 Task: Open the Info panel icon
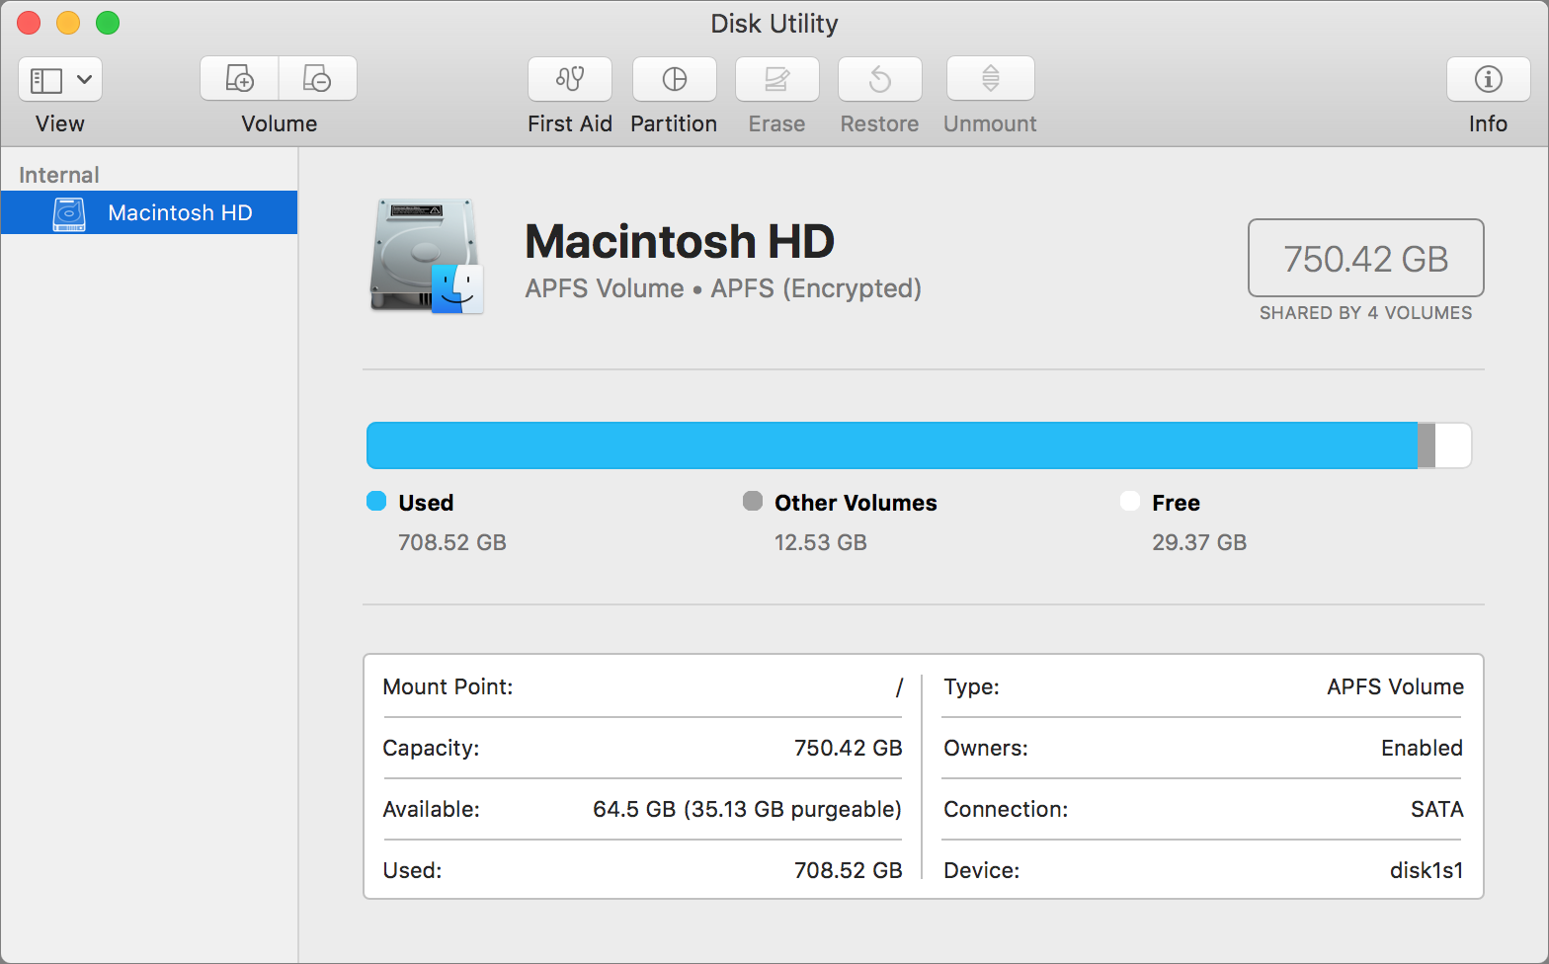click(x=1489, y=79)
